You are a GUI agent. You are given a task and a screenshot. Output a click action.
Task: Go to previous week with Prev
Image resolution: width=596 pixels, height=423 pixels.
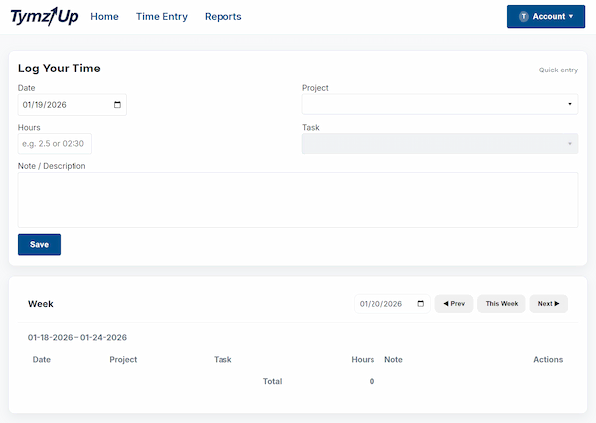(453, 304)
